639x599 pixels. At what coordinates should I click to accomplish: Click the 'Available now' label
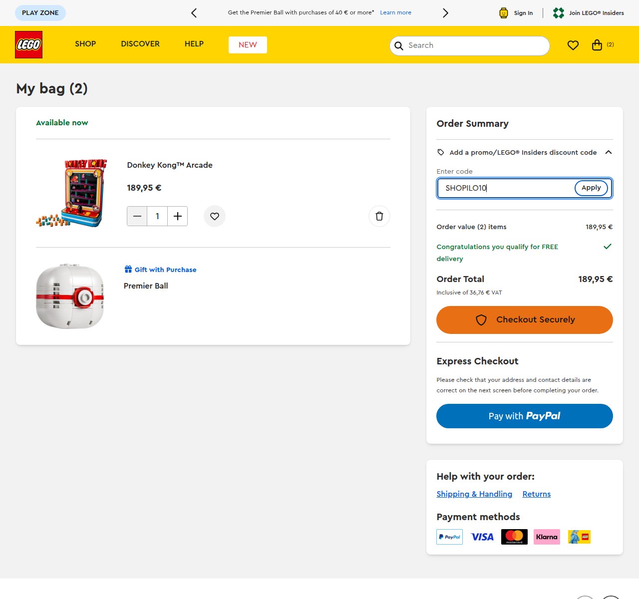coord(62,123)
